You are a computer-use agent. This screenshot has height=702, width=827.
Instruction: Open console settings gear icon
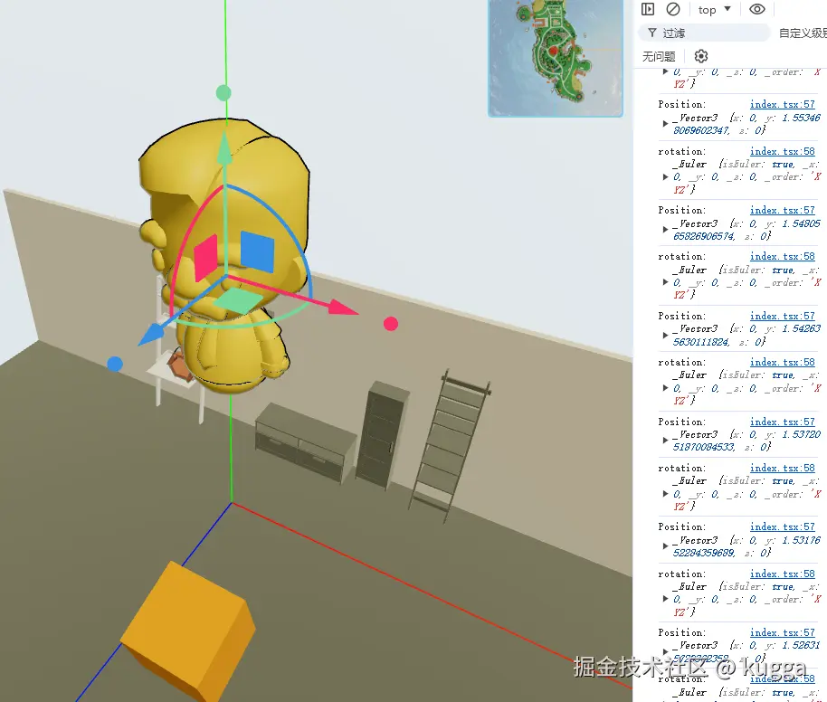pyautogui.click(x=701, y=56)
